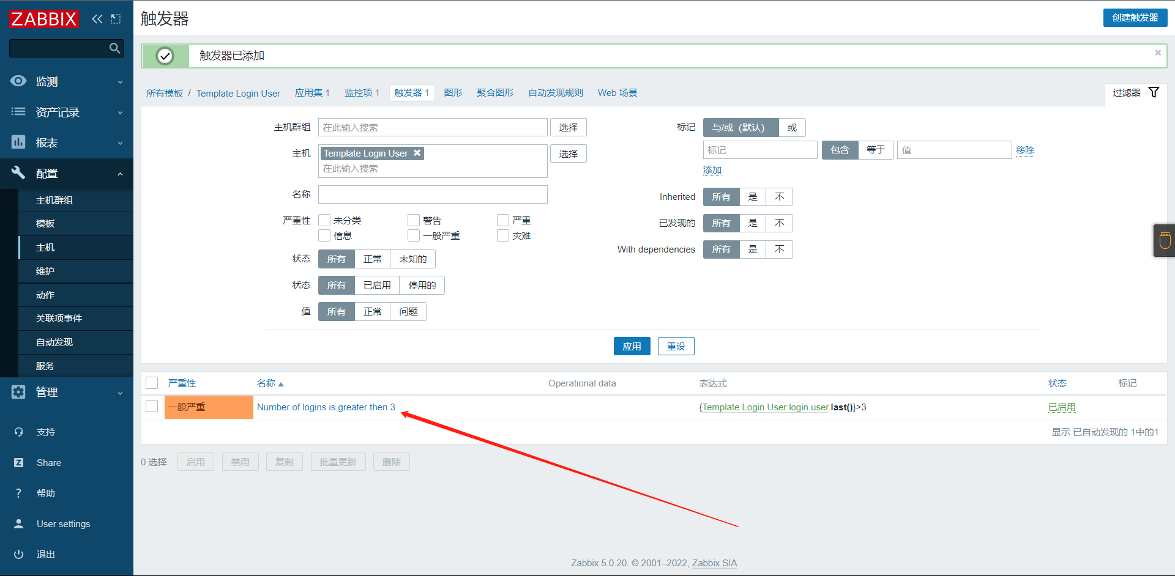1175x576 pixels.
Task: Click the question mark icon for 帮助
Action: (x=18, y=493)
